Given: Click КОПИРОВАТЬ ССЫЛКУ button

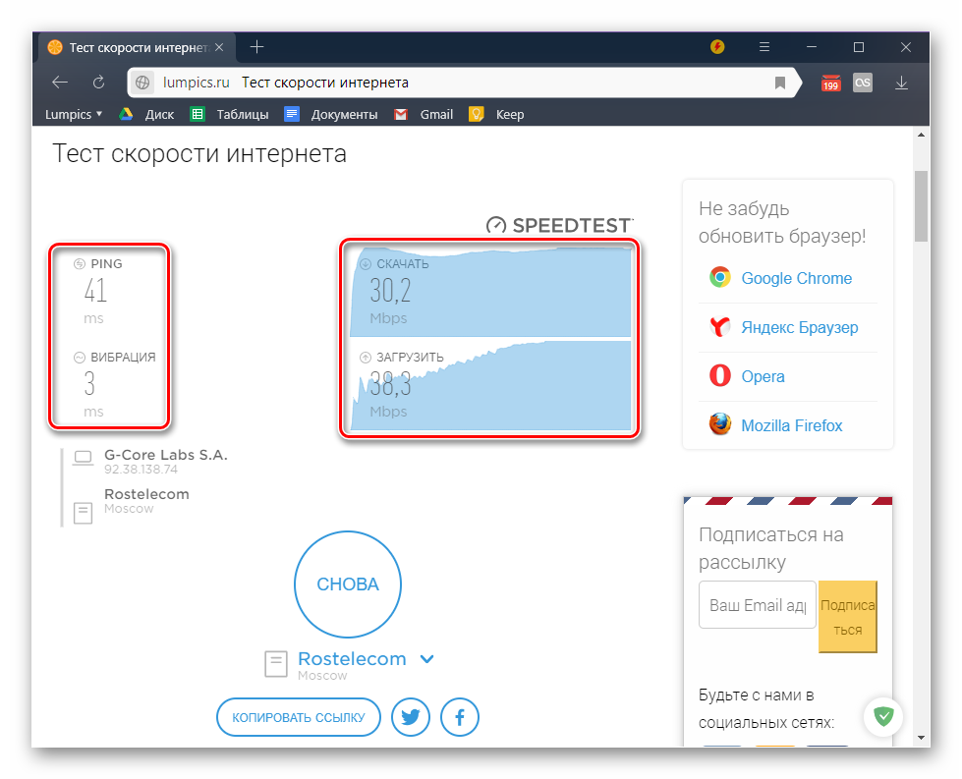Looking at the screenshot, I should (x=298, y=717).
